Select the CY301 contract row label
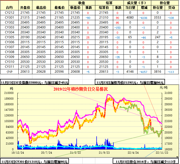180x164 pixels. tap(9, 18)
